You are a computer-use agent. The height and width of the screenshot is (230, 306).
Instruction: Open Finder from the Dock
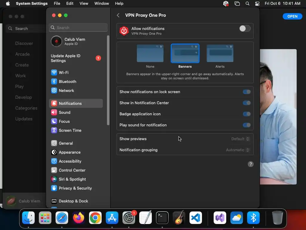[x=28, y=218]
